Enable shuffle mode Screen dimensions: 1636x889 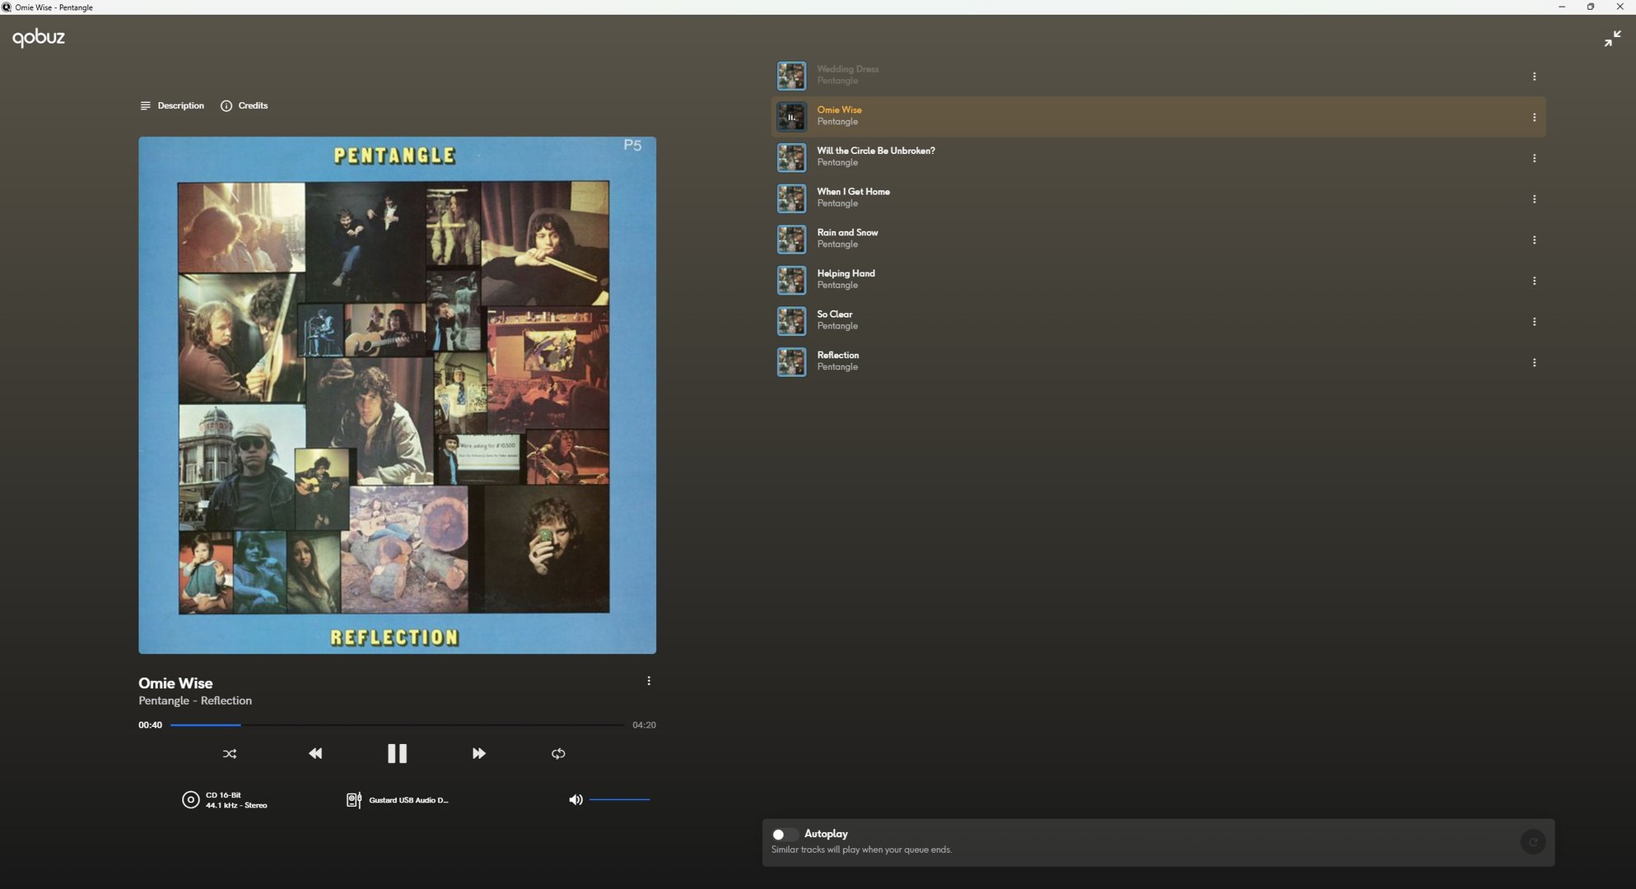point(230,753)
